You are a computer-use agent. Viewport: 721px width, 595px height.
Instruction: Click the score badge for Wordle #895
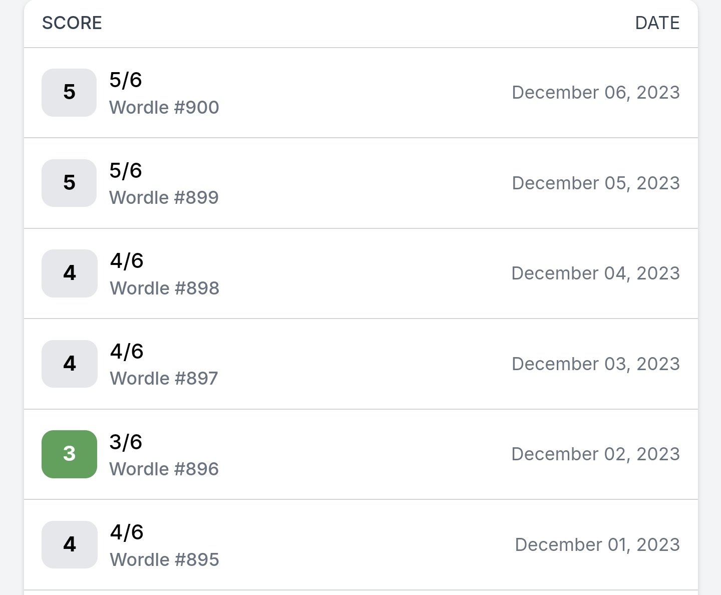tap(69, 544)
